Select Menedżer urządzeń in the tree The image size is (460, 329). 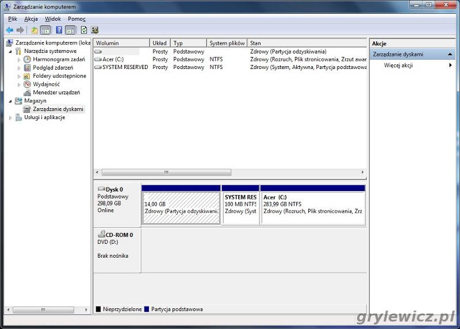coord(56,92)
